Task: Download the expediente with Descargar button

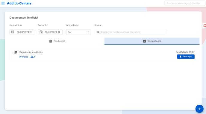Action: tap(186, 57)
